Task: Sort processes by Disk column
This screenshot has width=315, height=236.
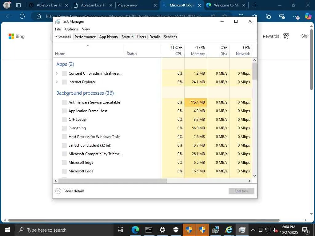Action: [x=218, y=50]
